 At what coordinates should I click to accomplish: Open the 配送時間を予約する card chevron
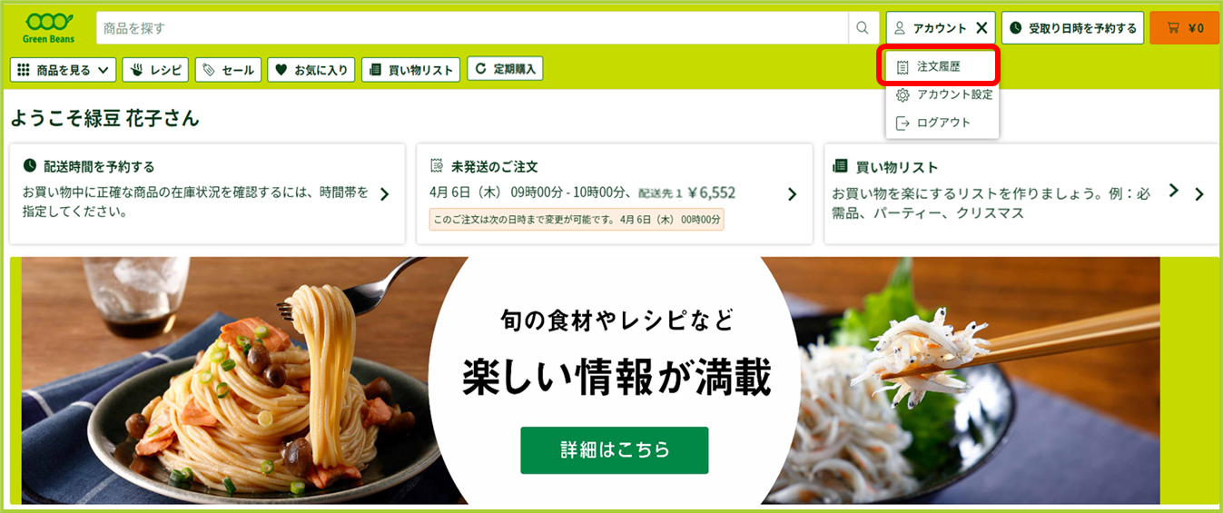pyautogui.click(x=384, y=193)
